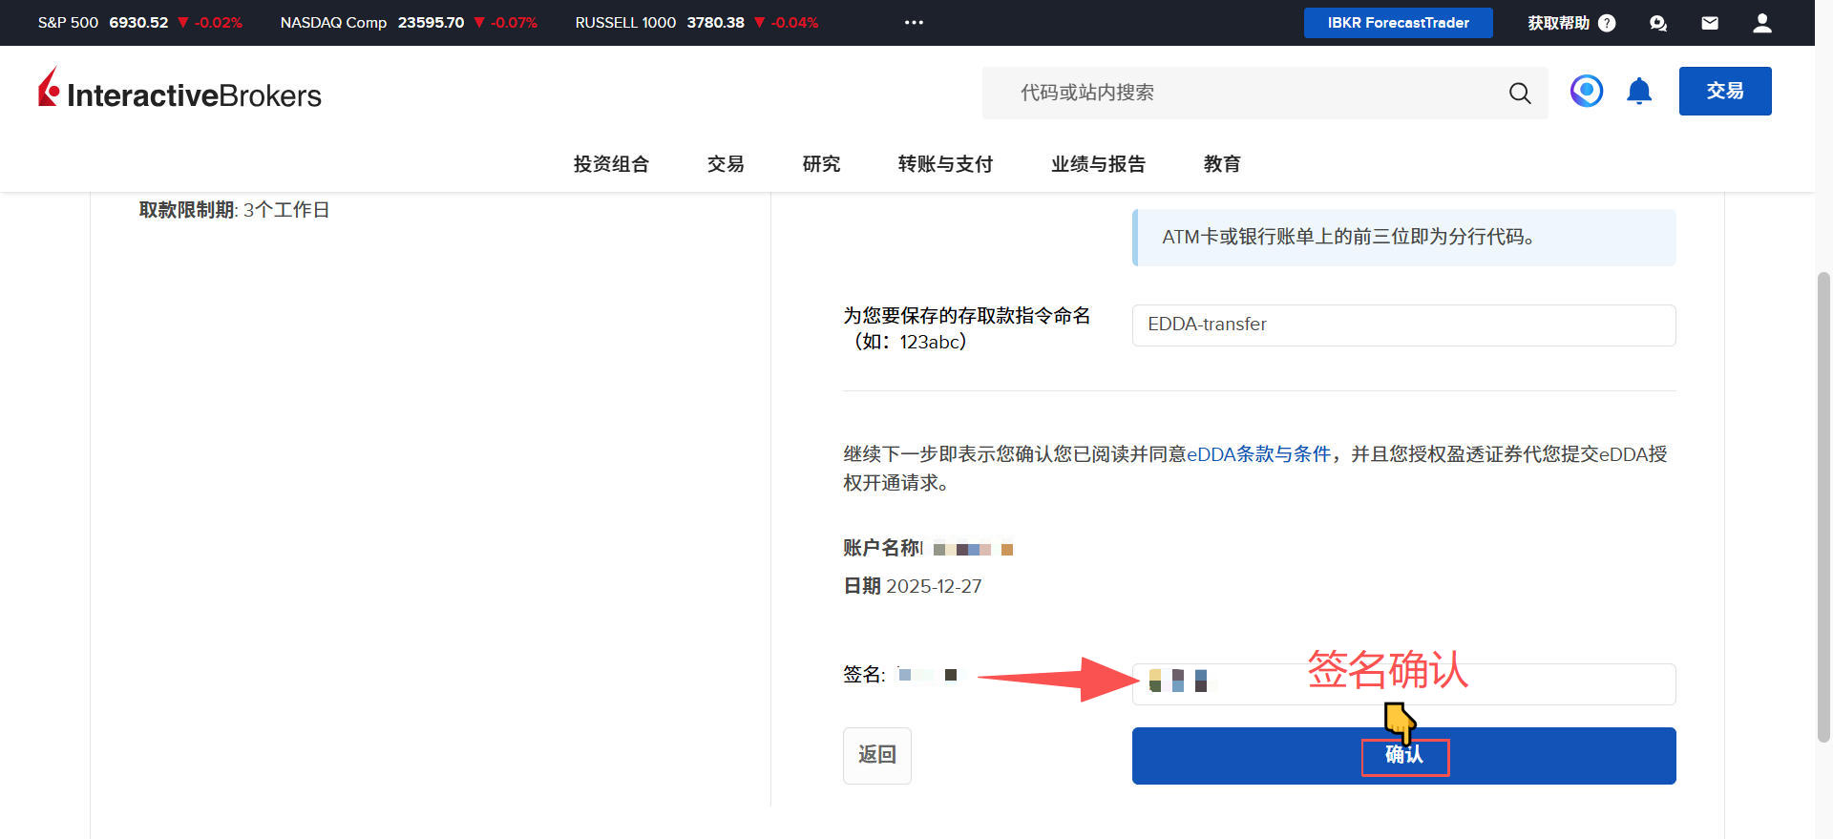This screenshot has width=1833, height=839.
Task: Open the chat support icon
Action: 1658,23
